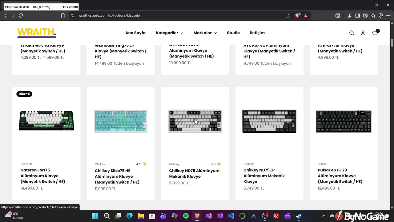394x222 pixels.
Task: Bookmark this page with the bookmark icon
Action: pos(63,15)
